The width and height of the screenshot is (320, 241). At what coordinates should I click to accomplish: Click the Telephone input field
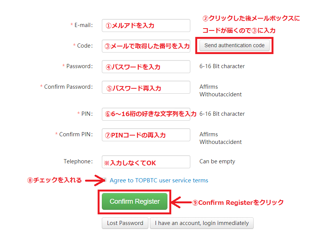146,162
